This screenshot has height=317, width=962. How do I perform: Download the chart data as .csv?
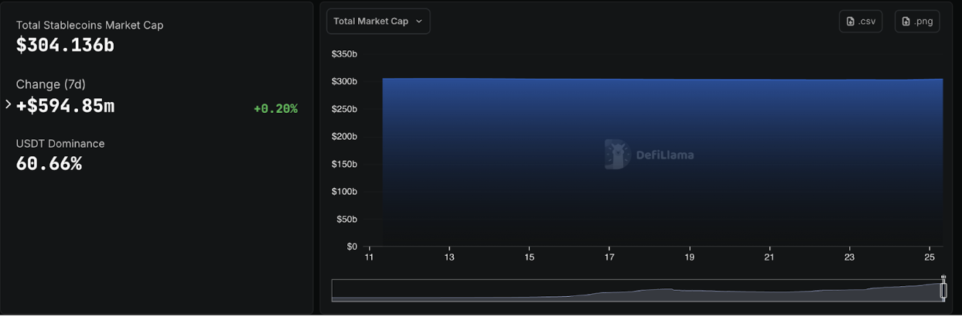coord(860,22)
